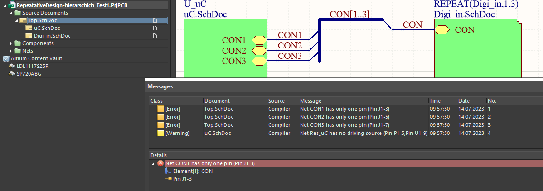Click the red error icon in Details
The width and height of the screenshot is (543, 191).
[160, 163]
